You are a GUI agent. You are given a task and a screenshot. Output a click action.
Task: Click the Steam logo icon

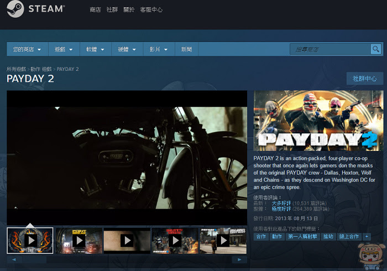click(15, 9)
